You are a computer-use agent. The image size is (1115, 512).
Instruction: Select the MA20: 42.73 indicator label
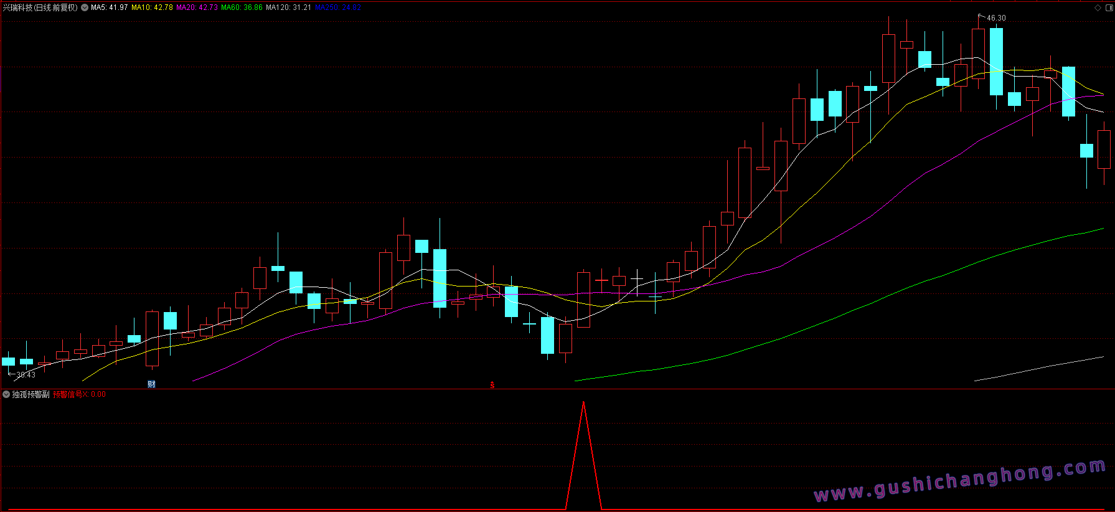197,7
